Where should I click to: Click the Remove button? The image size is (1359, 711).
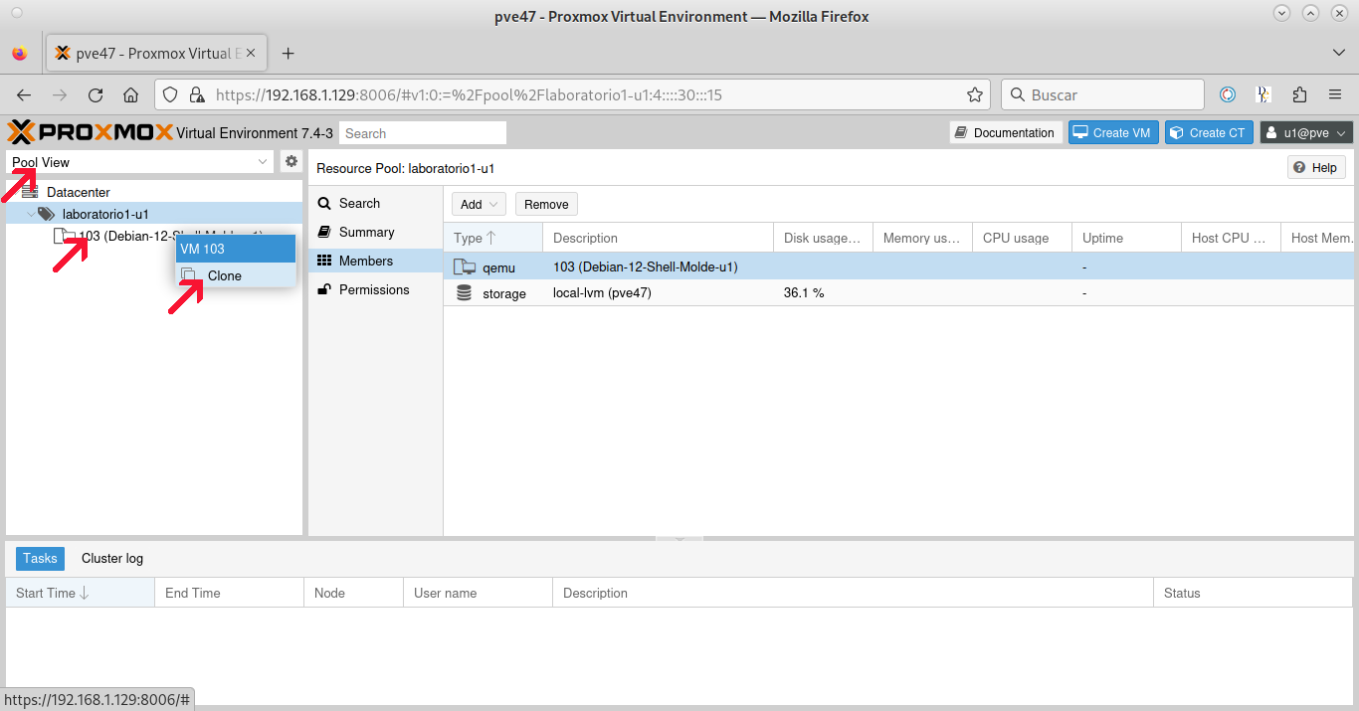(546, 204)
